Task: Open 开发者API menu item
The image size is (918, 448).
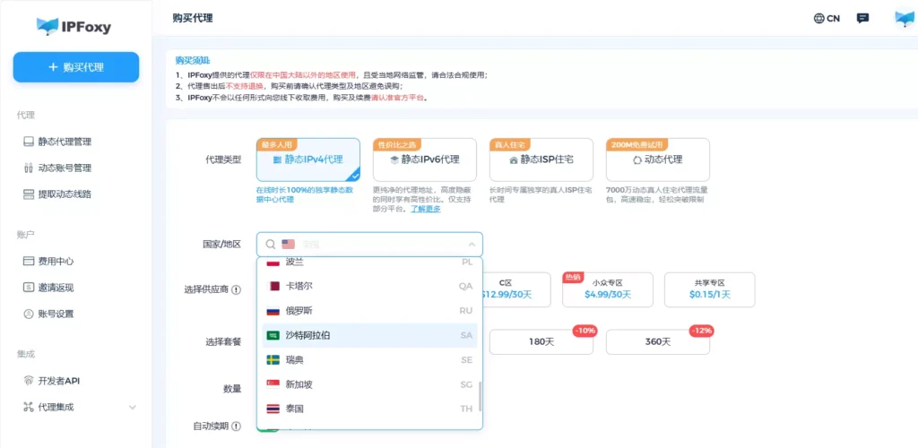Action: (x=58, y=381)
